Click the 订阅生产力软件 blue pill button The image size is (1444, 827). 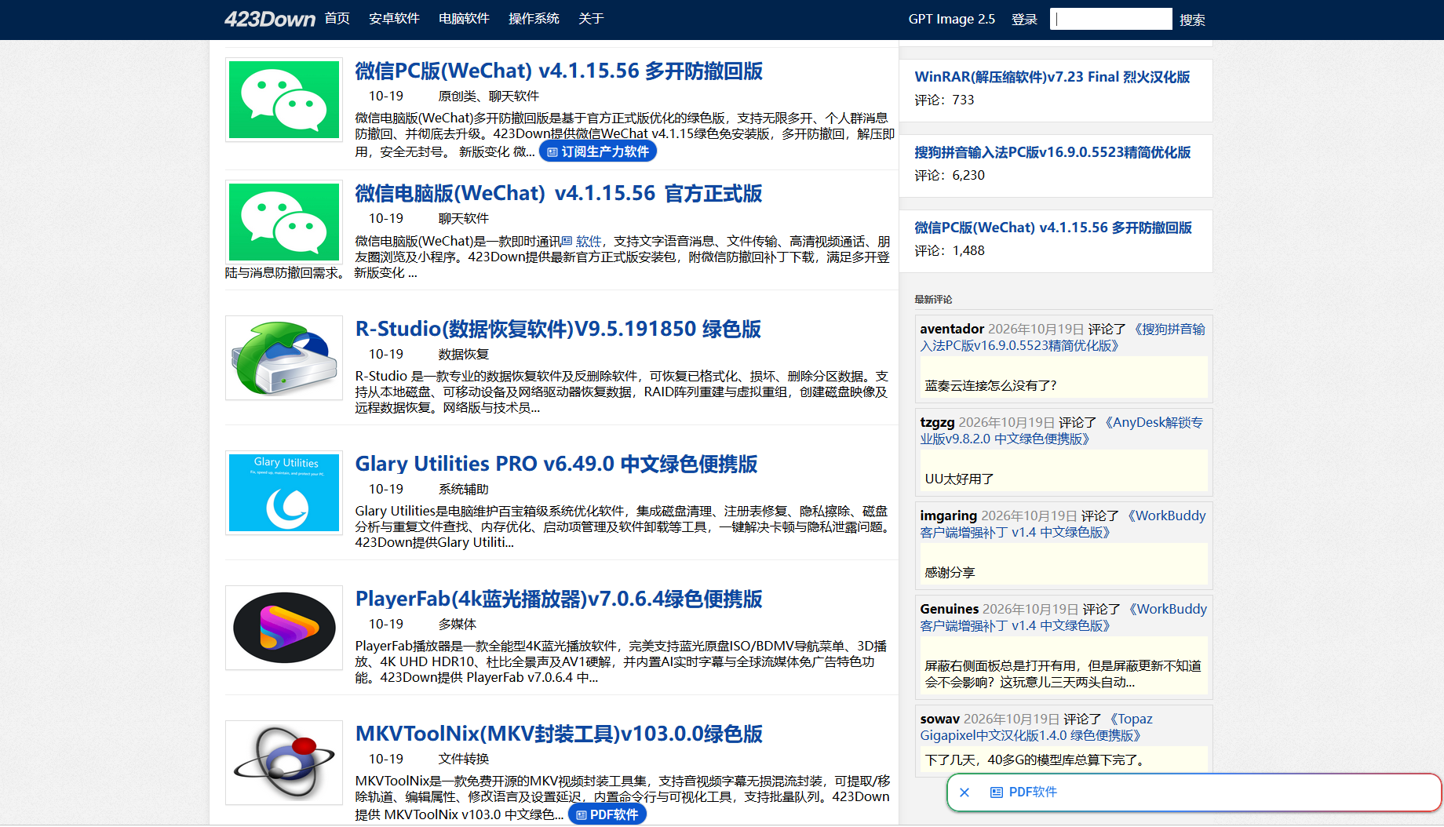tap(598, 151)
